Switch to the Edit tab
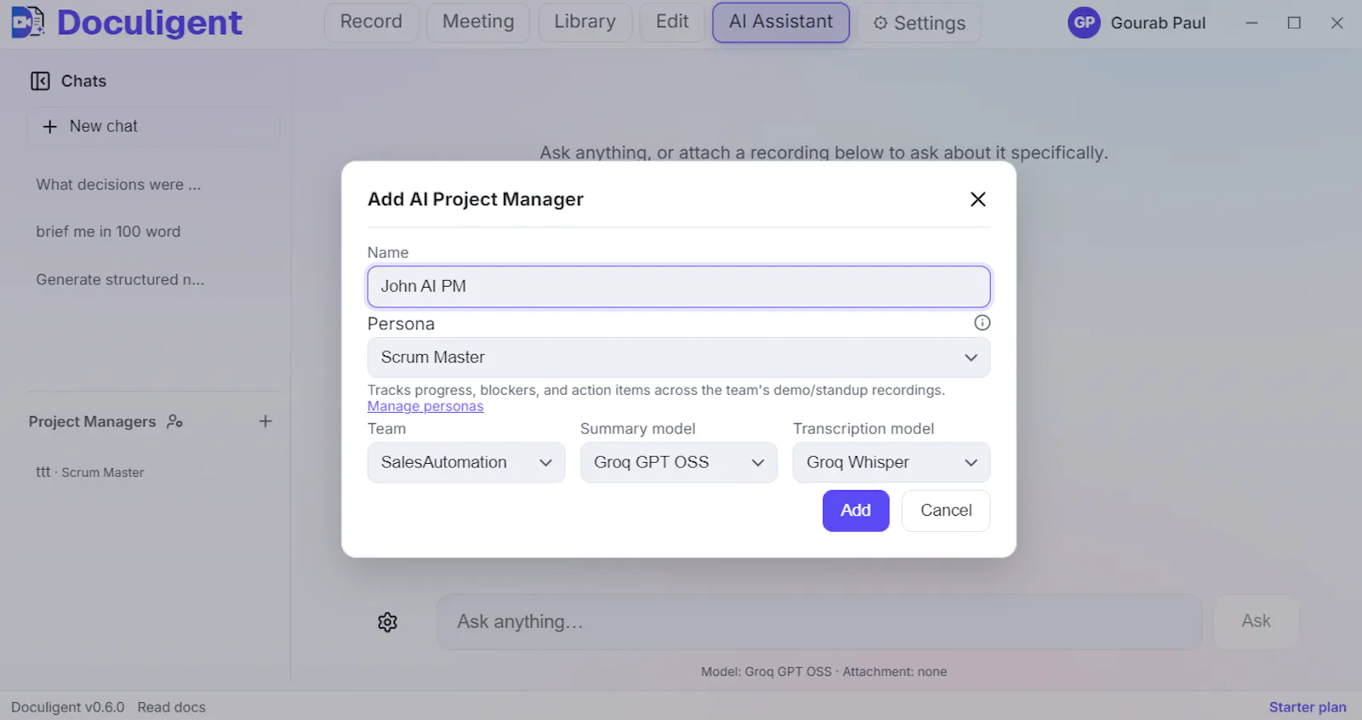The height and width of the screenshot is (720, 1362). click(x=672, y=22)
